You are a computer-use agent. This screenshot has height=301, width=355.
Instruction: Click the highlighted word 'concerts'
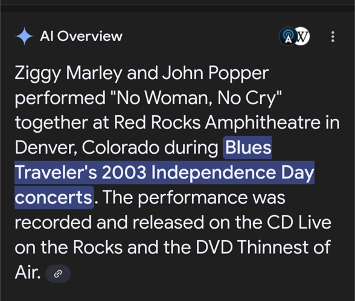coord(54,197)
